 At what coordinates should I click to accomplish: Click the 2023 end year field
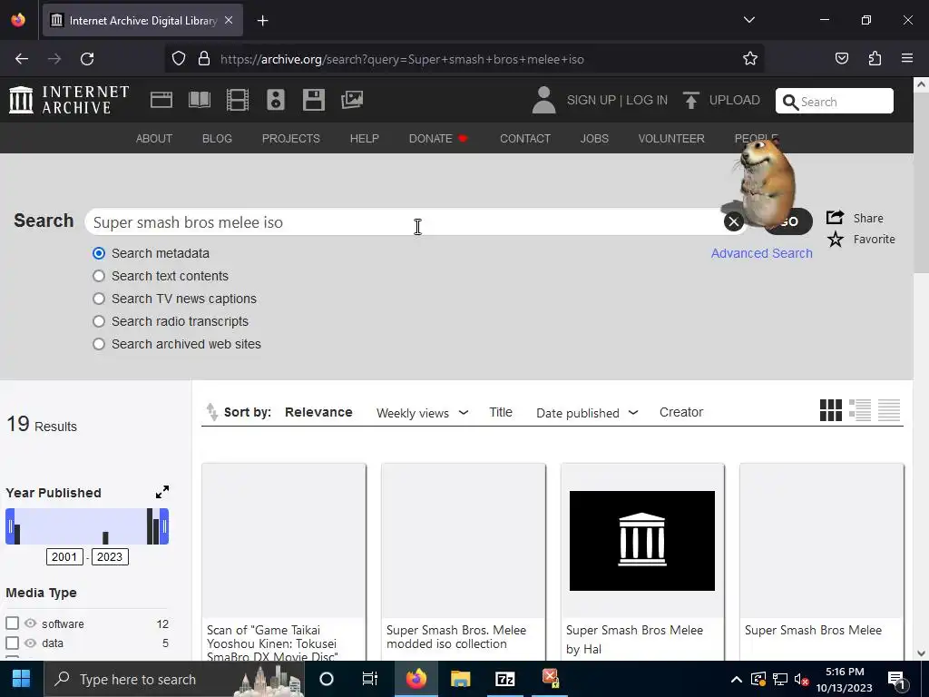pos(110,556)
